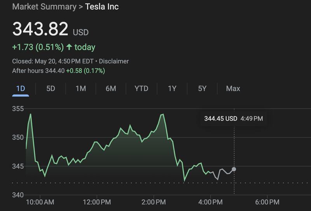Select the 5Y tab
Screen dimensions: 311x211
point(202,88)
